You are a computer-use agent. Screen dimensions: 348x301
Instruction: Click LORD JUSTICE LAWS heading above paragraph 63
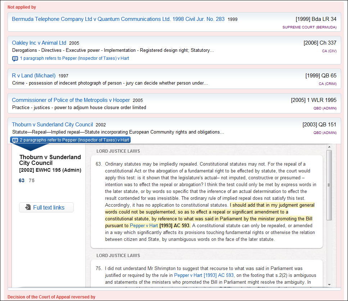coord(118,151)
